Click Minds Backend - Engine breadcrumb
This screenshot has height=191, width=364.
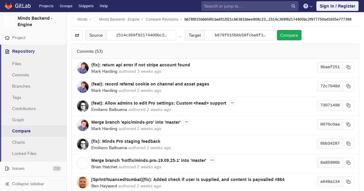pyautogui.click(x=119, y=19)
